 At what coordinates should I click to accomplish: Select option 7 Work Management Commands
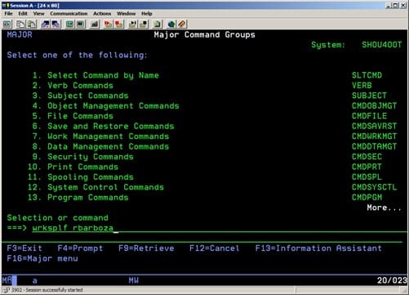tap(100, 136)
